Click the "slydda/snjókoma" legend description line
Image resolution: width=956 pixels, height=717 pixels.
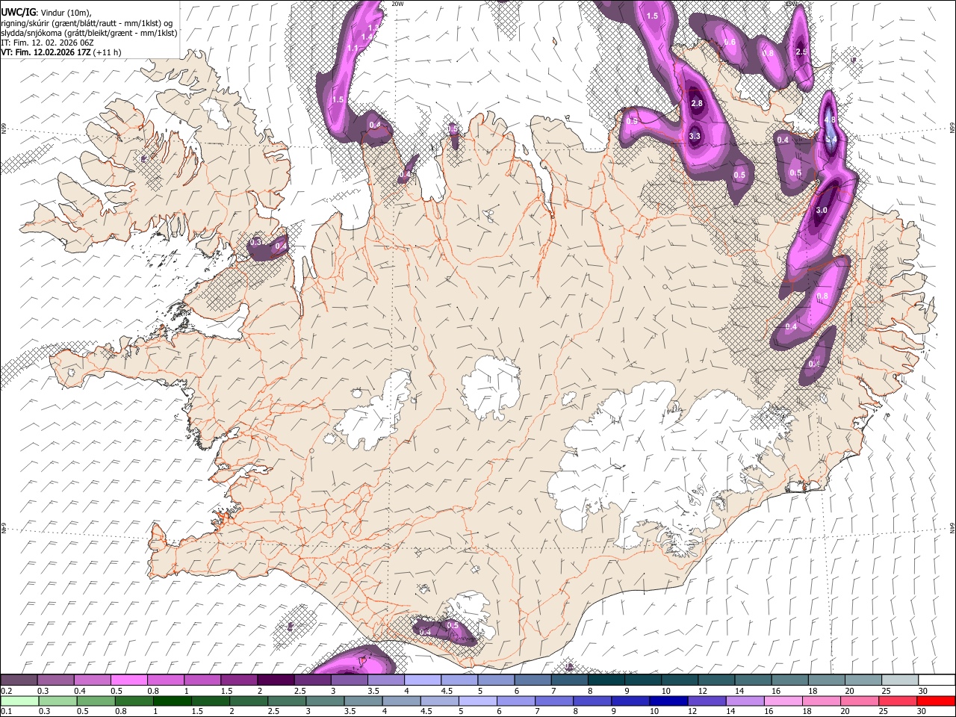(90, 33)
